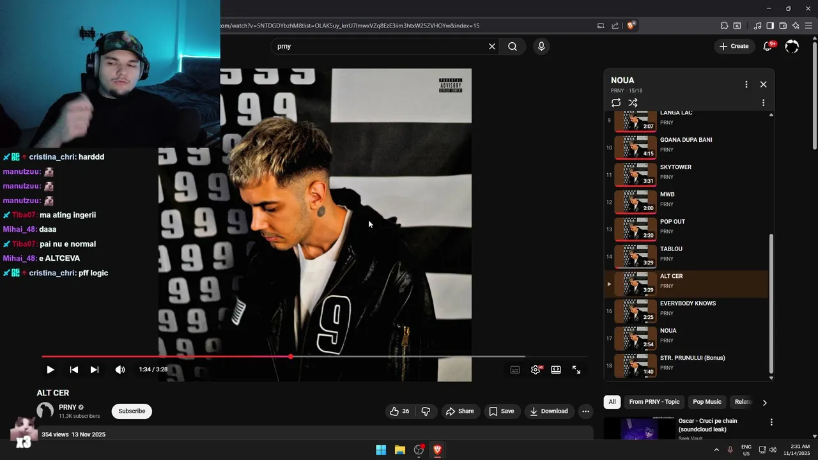
Task: Select the From PRNY - Topic chip
Action: [x=654, y=402]
